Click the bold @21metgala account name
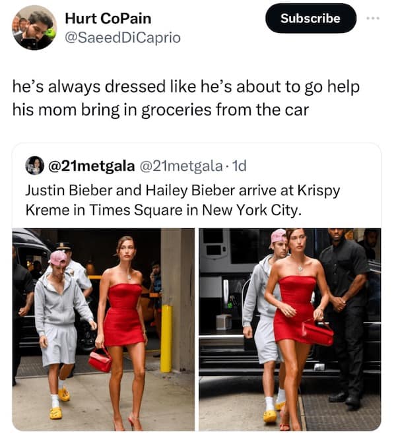This screenshot has height=444, width=396. [91, 166]
